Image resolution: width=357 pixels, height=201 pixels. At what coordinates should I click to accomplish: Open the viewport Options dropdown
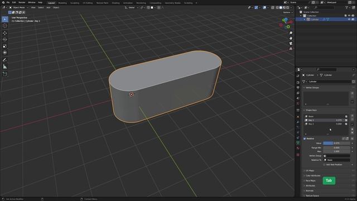(x=288, y=12)
